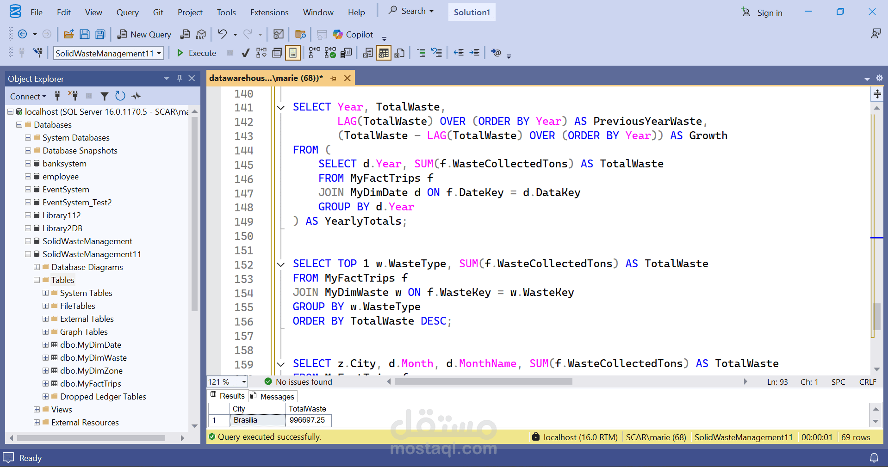Click the notifications bell icon in status bar

point(874,458)
